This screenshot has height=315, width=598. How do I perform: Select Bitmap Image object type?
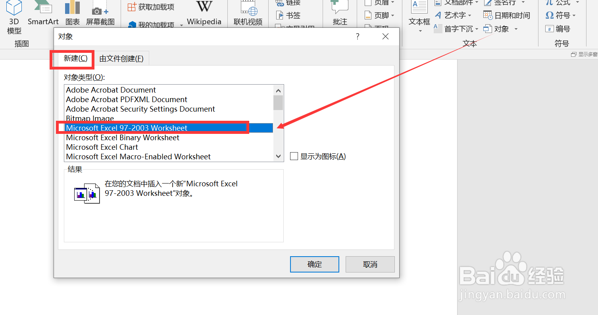(x=169, y=118)
